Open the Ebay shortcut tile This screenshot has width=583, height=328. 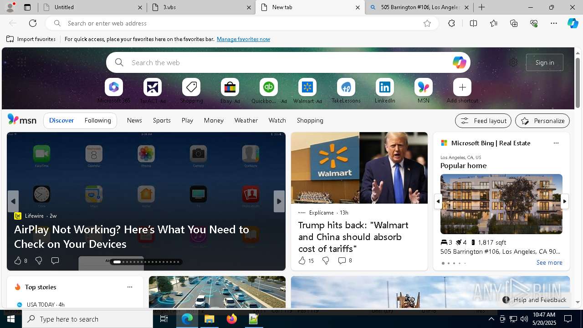(x=230, y=87)
